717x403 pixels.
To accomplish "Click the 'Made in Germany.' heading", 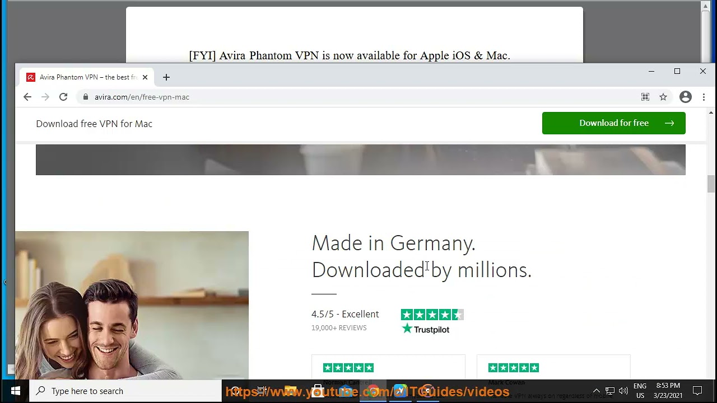I will [393, 243].
